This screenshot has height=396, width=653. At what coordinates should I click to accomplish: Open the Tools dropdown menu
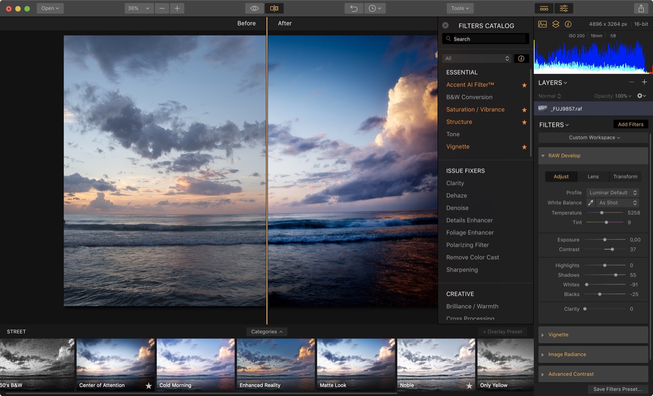point(460,8)
